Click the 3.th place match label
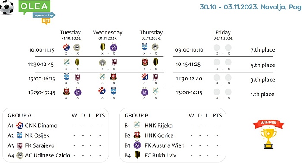Screen dimensions: 302x163 (x=262, y=80)
